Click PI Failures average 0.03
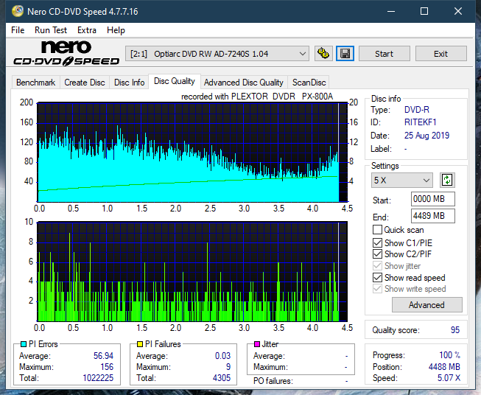This screenshot has width=481, height=395. (222, 356)
